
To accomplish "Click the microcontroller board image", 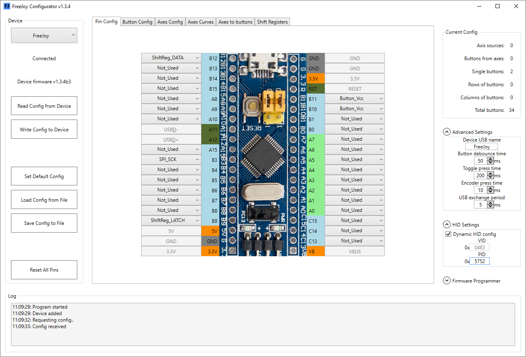I will point(263,155).
